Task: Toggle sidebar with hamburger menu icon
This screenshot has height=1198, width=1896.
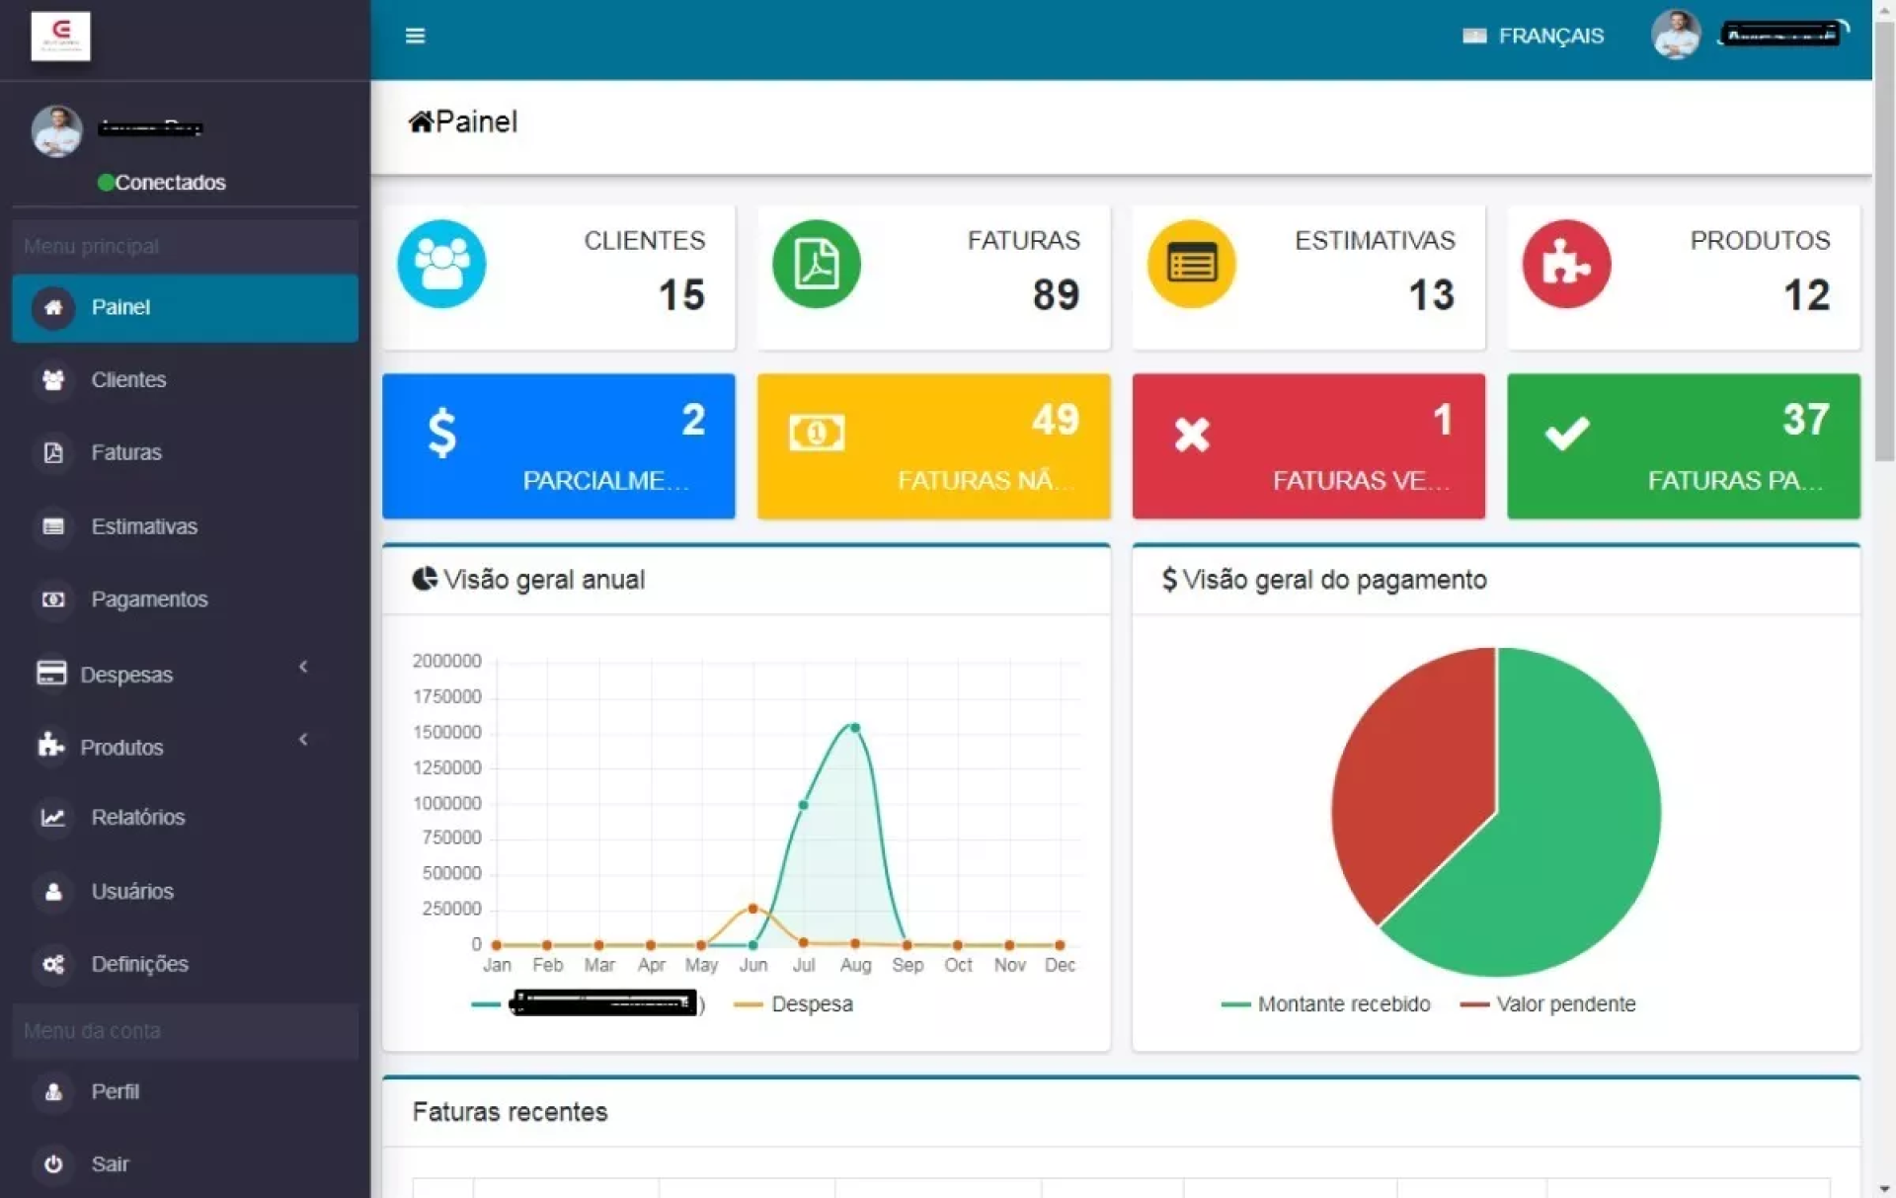Action: [415, 36]
